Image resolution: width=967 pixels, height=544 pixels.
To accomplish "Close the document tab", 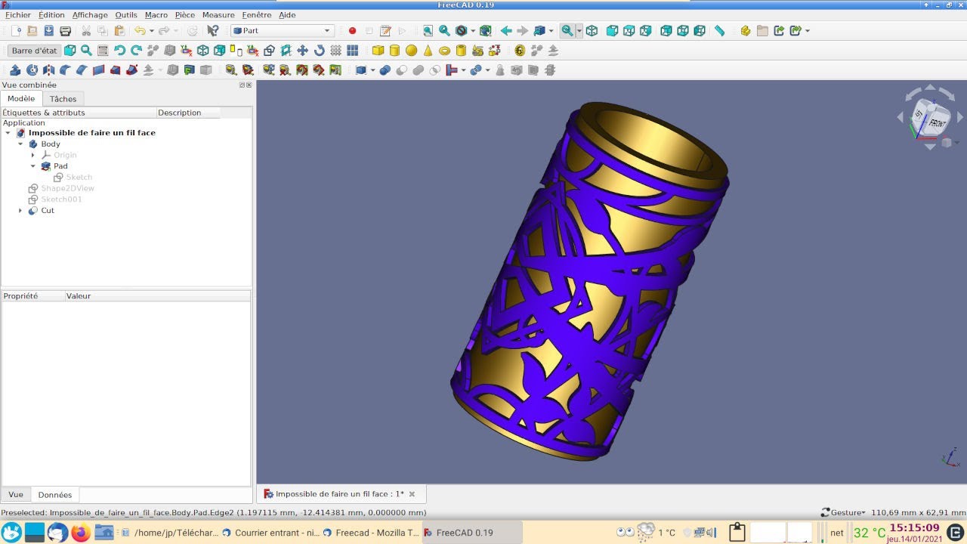I will coord(412,494).
